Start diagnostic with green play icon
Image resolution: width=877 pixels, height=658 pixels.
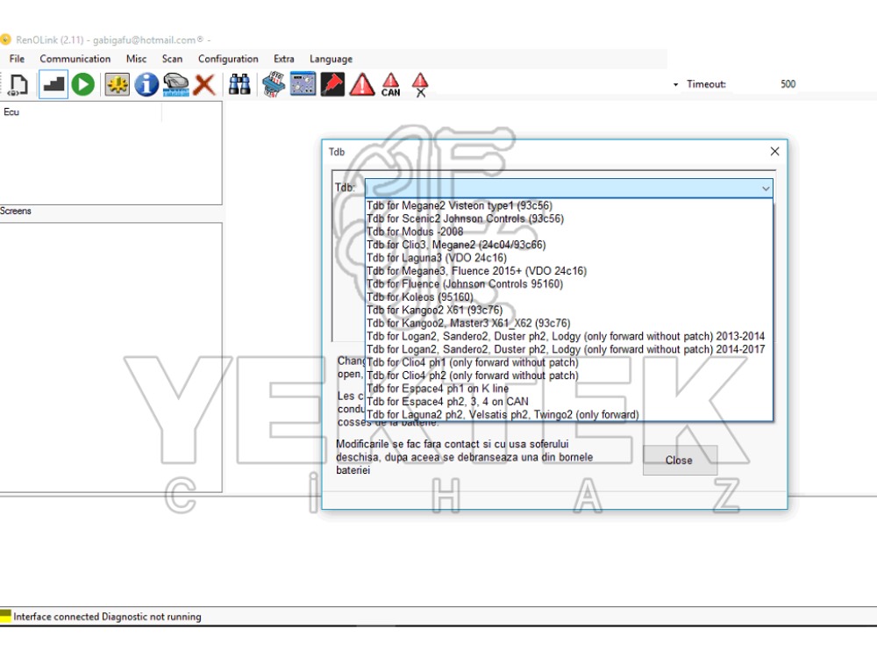point(82,84)
